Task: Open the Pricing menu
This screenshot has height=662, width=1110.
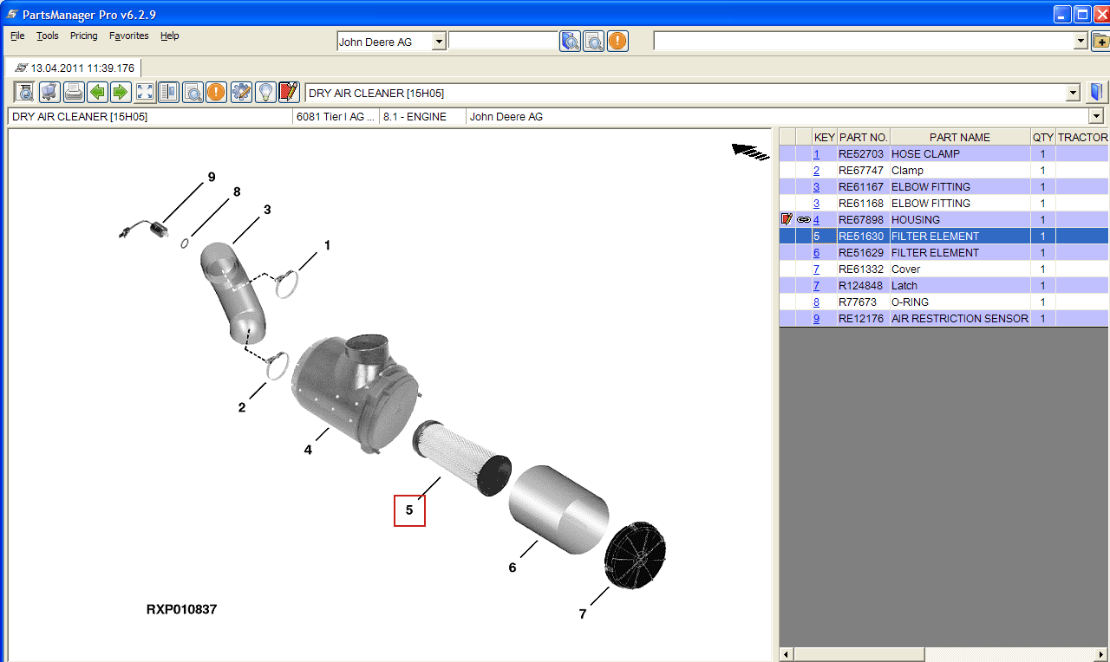Action: point(84,36)
